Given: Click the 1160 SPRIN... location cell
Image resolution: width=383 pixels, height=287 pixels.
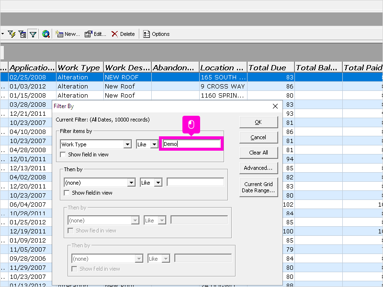Looking at the screenshot, I should tap(223, 95).
